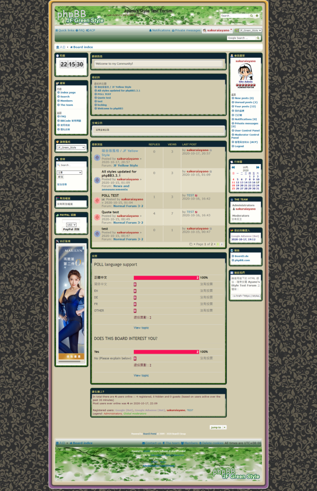Open advanced search via the gear icon
This screenshot has width=317, height=491.
[257, 16]
